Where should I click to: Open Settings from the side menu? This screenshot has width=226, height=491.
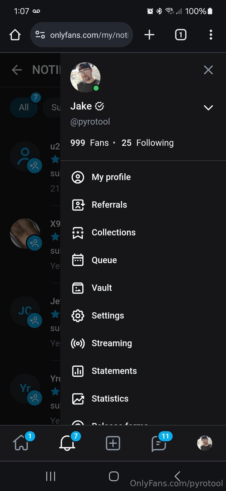[x=107, y=315]
